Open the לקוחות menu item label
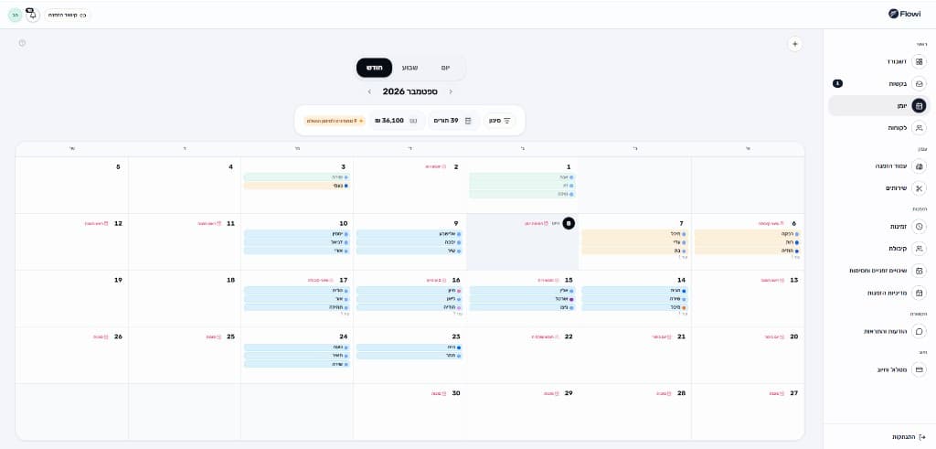 [897, 128]
